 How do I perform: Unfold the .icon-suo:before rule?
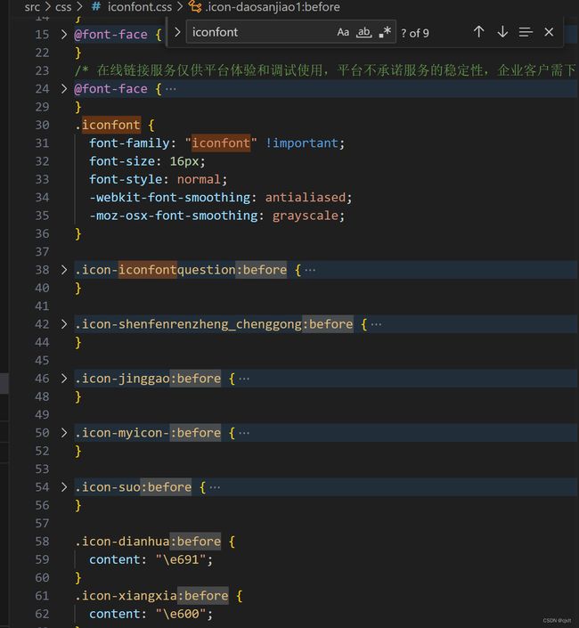coord(63,487)
